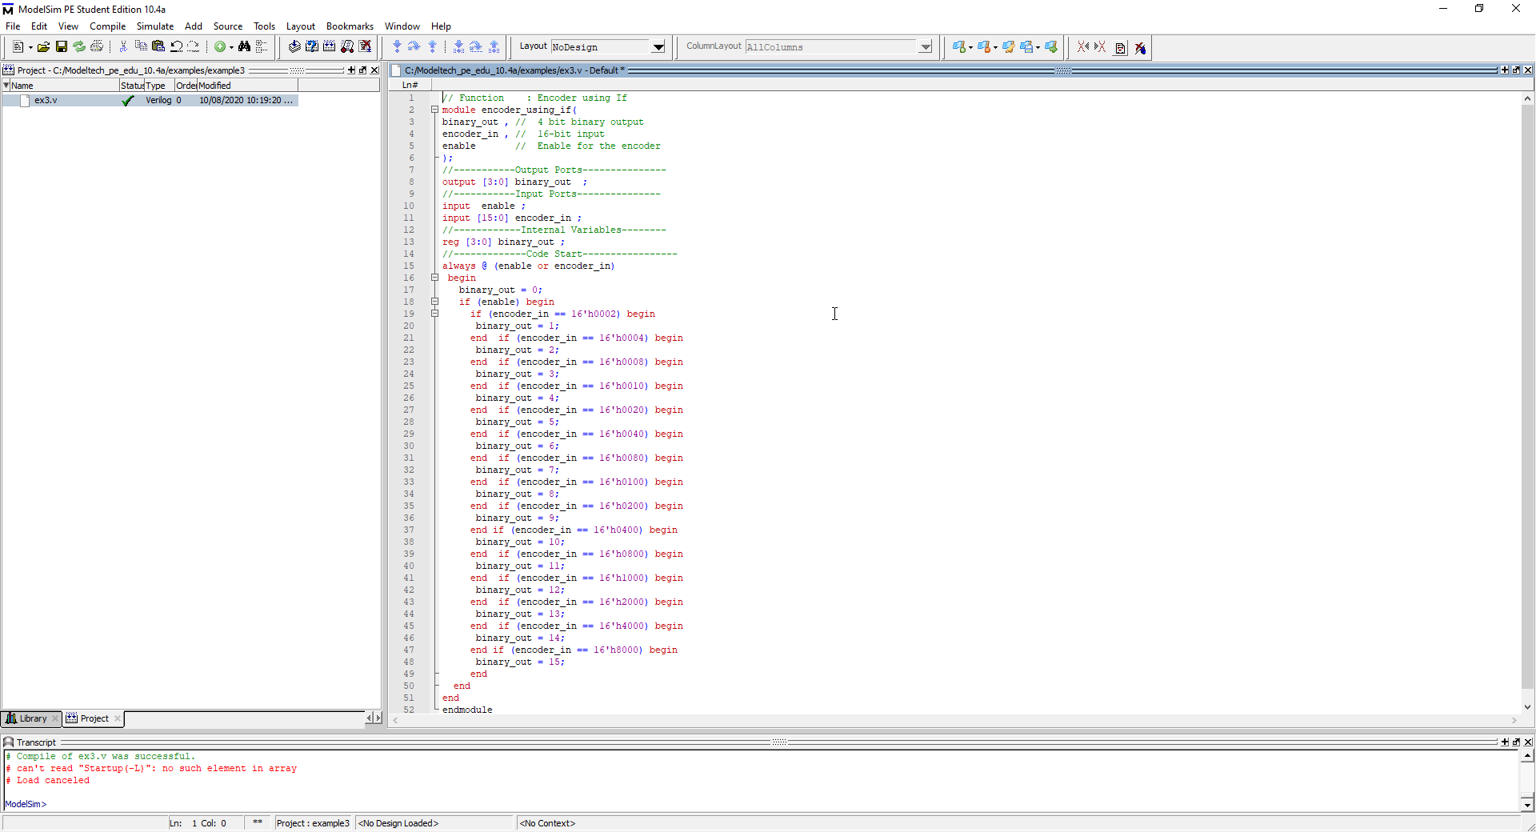This screenshot has width=1536, height=832.
Task: Click the Compile icon in toolbar
Action: coord(294,47)
